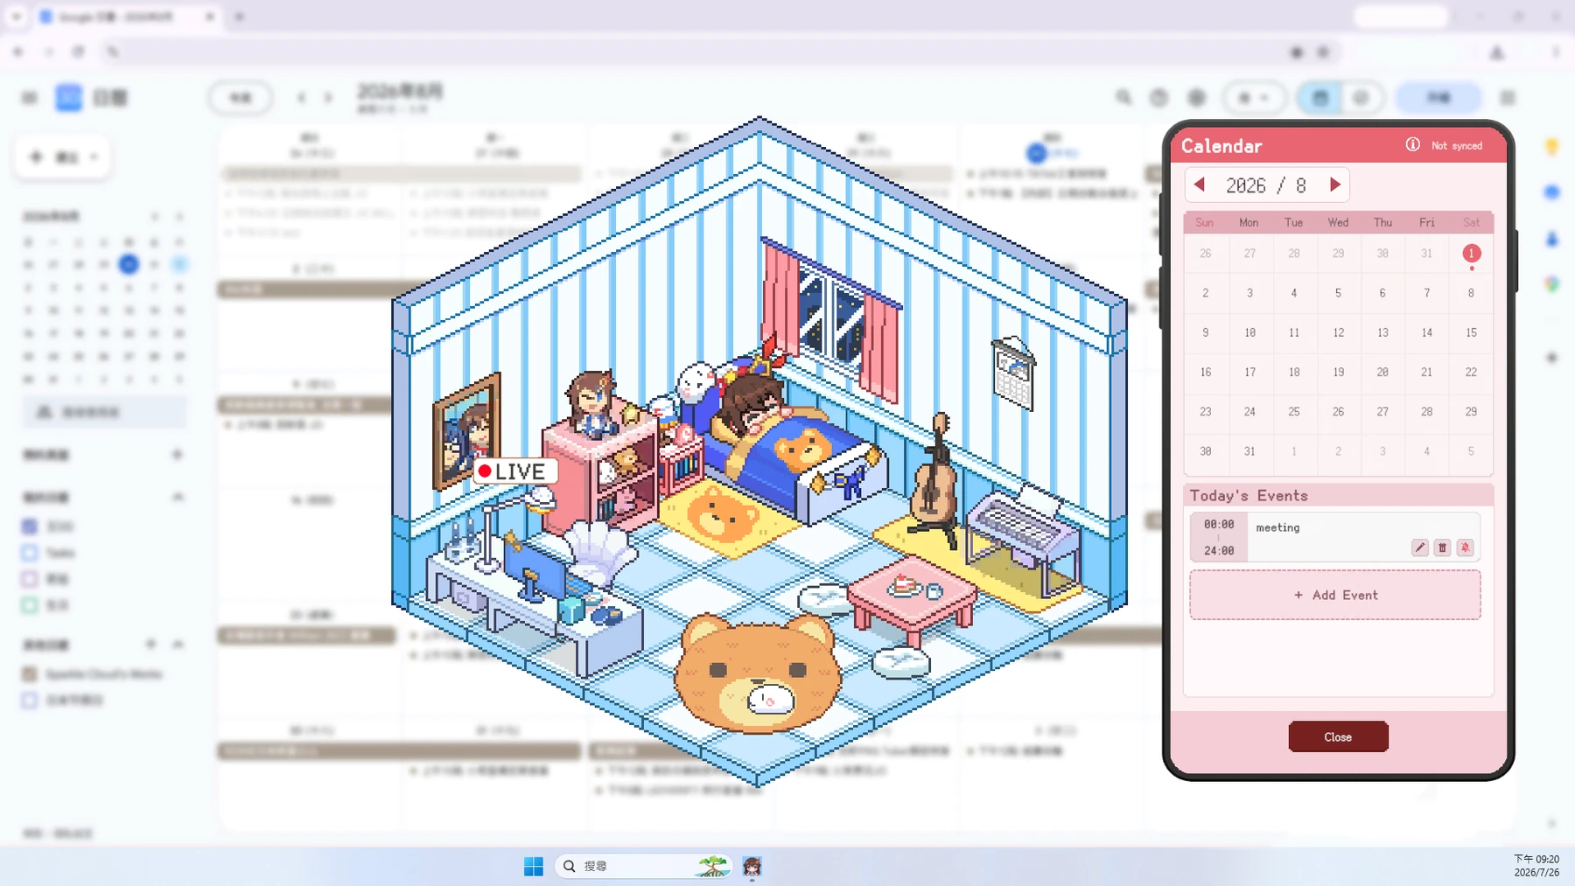1575x886 pixels.
Task: Select date 15 in the calendar grid
Action: coord(1471,332)
